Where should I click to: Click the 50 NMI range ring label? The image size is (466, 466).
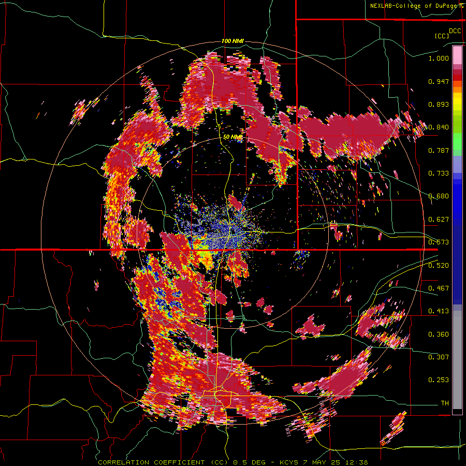pos(232,137)
